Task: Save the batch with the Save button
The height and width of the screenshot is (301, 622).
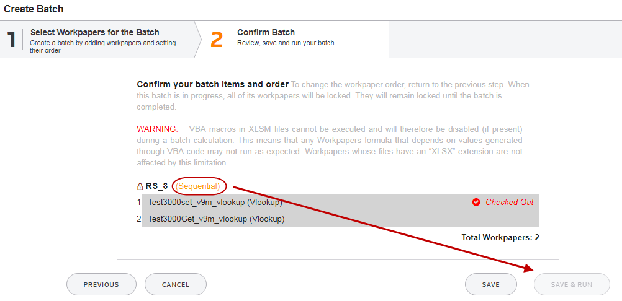Action: click(490, 284)
